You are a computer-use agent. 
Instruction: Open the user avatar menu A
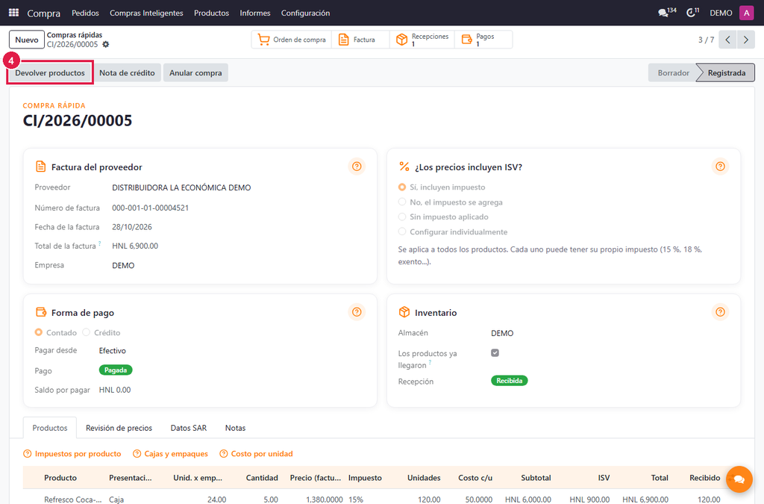pyautogui.click(x=746, y=13)
